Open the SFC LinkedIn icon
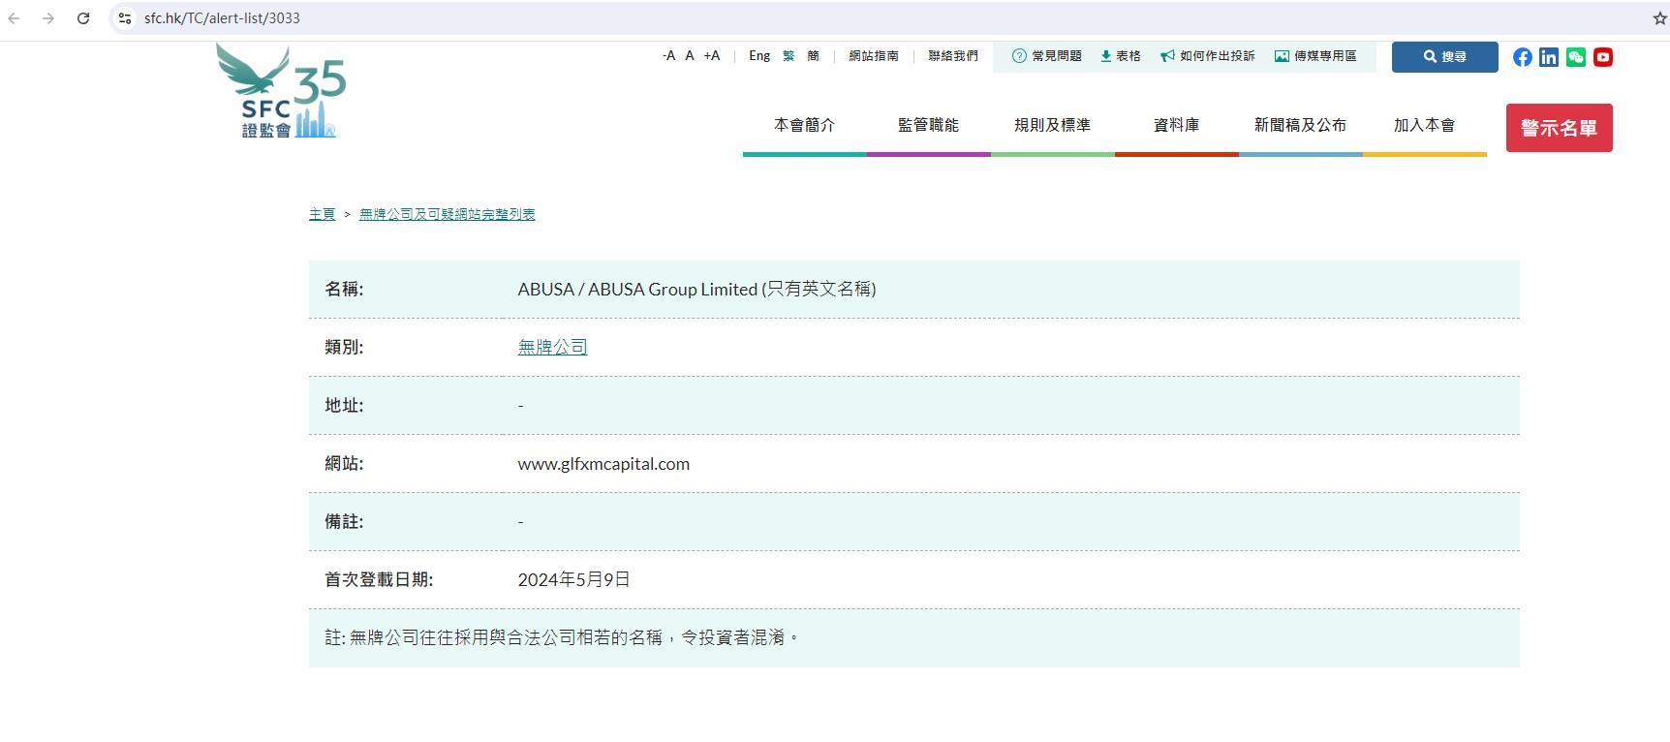This screenshot has height=742, width=1670. (x=1549, y=57)
